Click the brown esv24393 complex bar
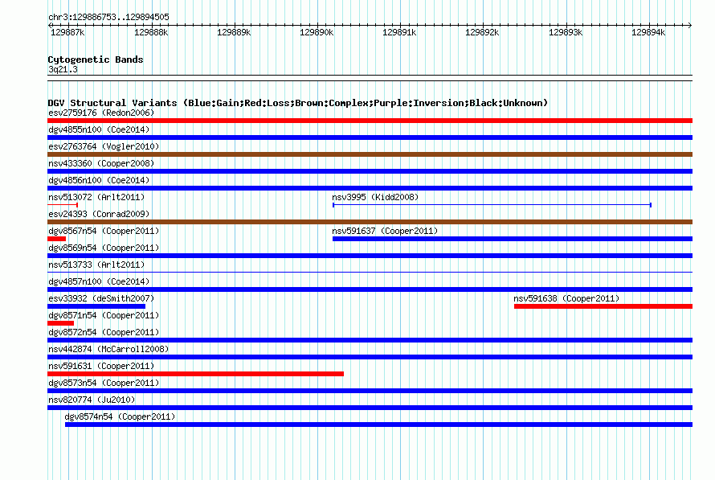The height and width of the screenshot is (480, 715). pos(370,222)
